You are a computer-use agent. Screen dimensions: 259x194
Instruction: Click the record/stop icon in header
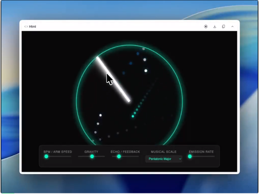(206, 27)
